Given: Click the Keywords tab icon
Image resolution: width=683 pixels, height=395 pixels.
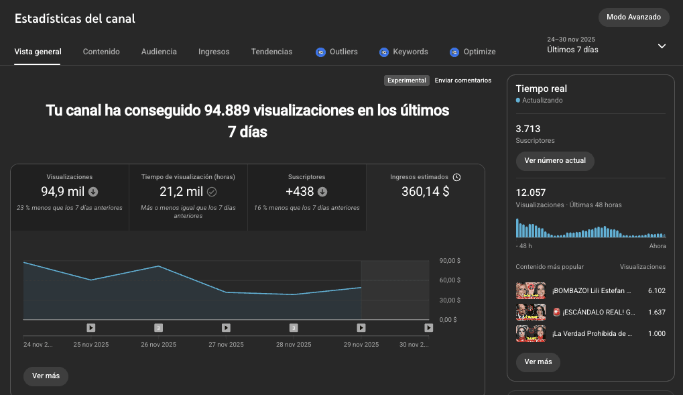Looking at the screenshot, I should tap(384, 52).
